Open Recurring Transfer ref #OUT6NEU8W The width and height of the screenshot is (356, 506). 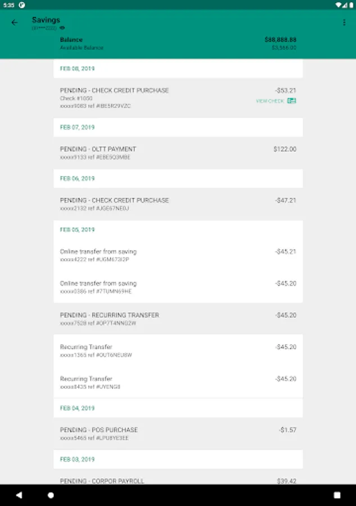[178, 351]
